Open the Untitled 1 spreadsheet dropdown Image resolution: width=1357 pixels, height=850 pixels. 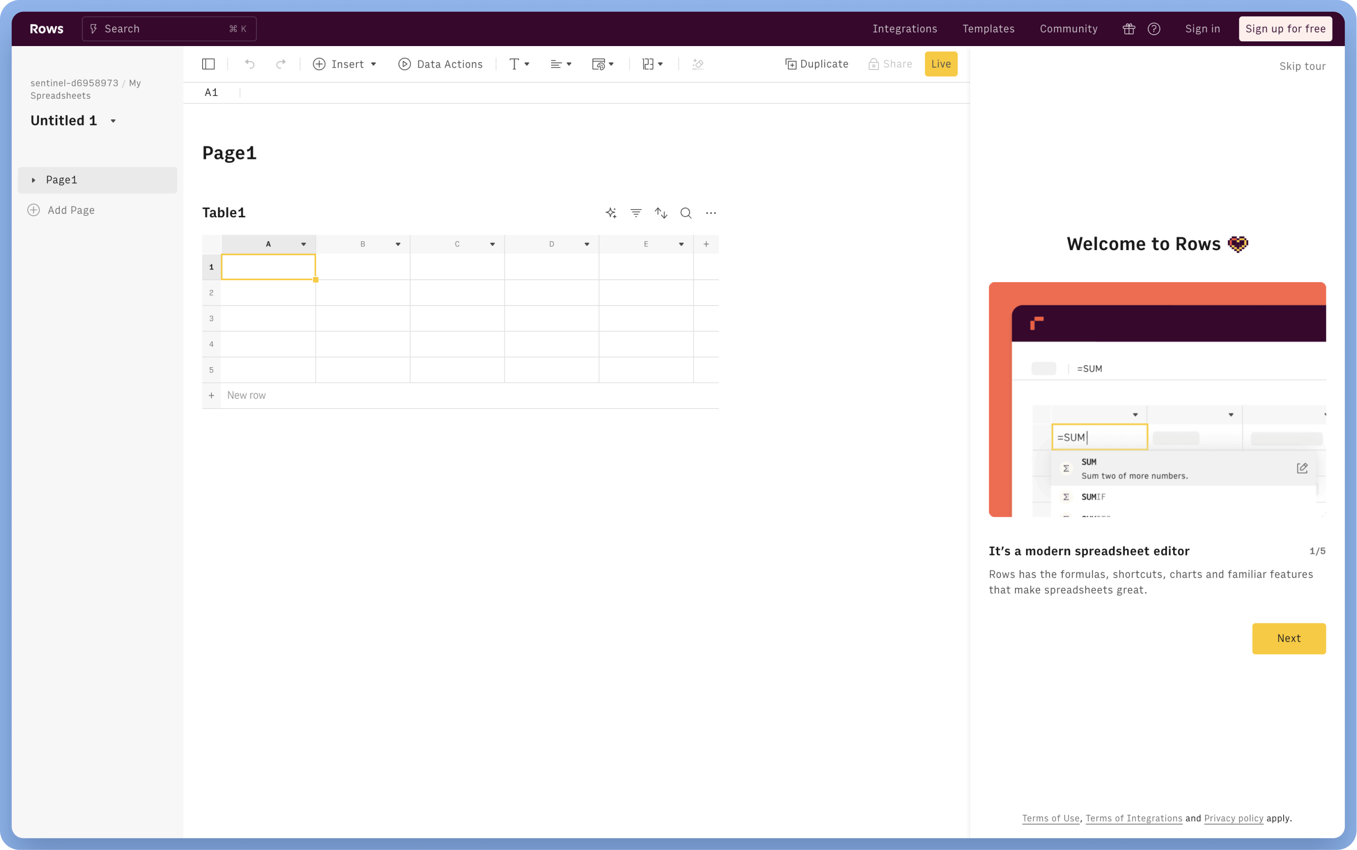113,121
